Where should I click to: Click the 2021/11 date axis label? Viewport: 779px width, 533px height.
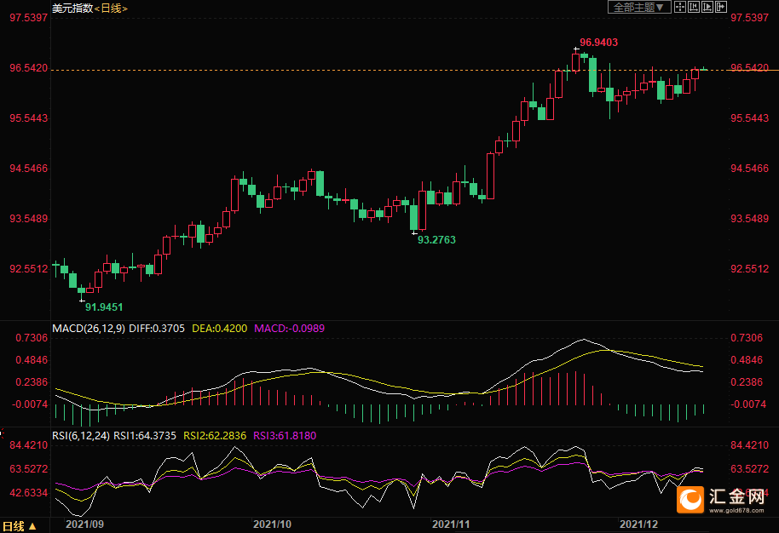tap(451, 524)
